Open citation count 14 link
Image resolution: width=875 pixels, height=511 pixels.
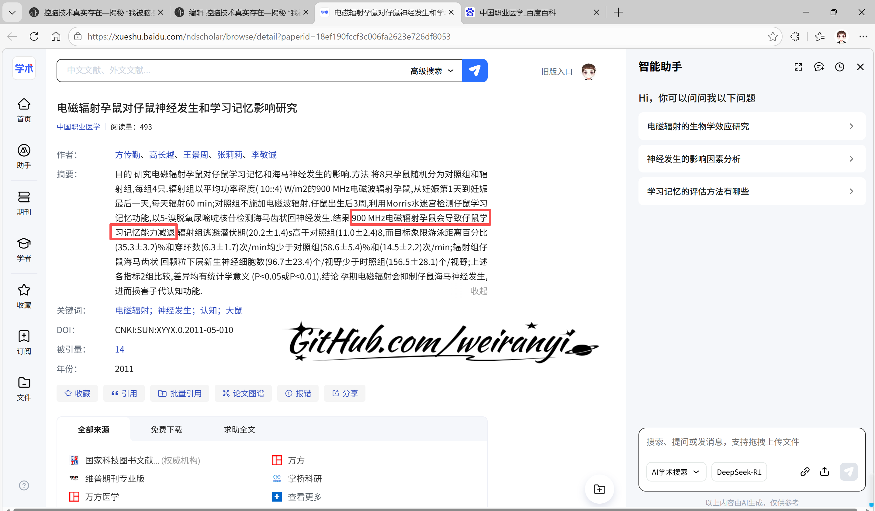(119, 349)
